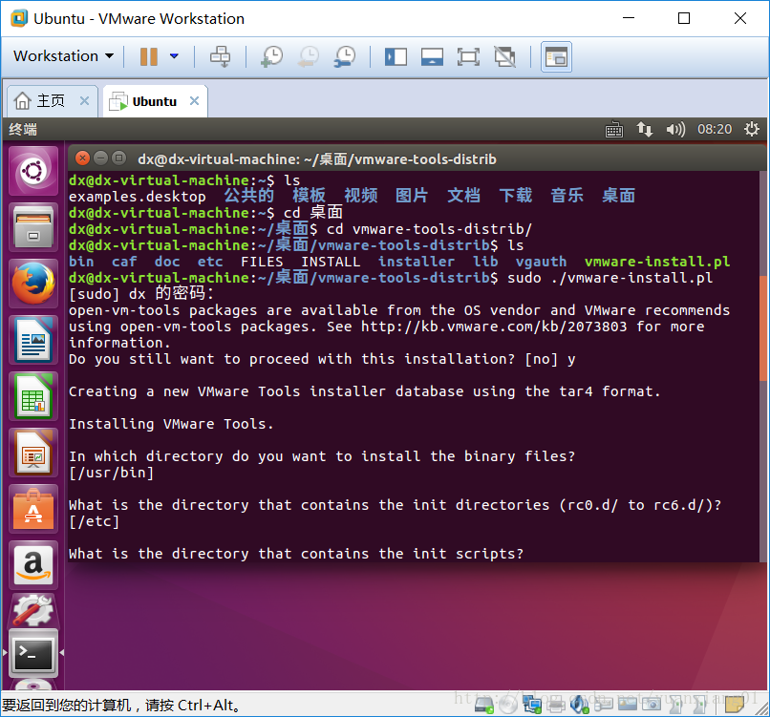Open the sound volume indicator
This screenshot has width=770, height=717.
point(675,130)
